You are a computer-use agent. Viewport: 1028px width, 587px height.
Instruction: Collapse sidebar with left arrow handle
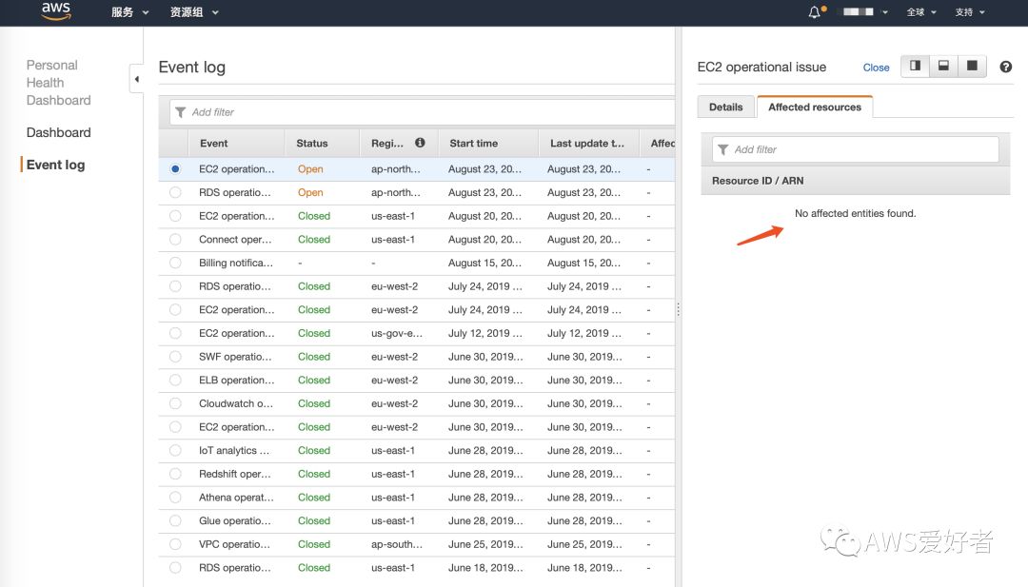(x=136, y=79)
